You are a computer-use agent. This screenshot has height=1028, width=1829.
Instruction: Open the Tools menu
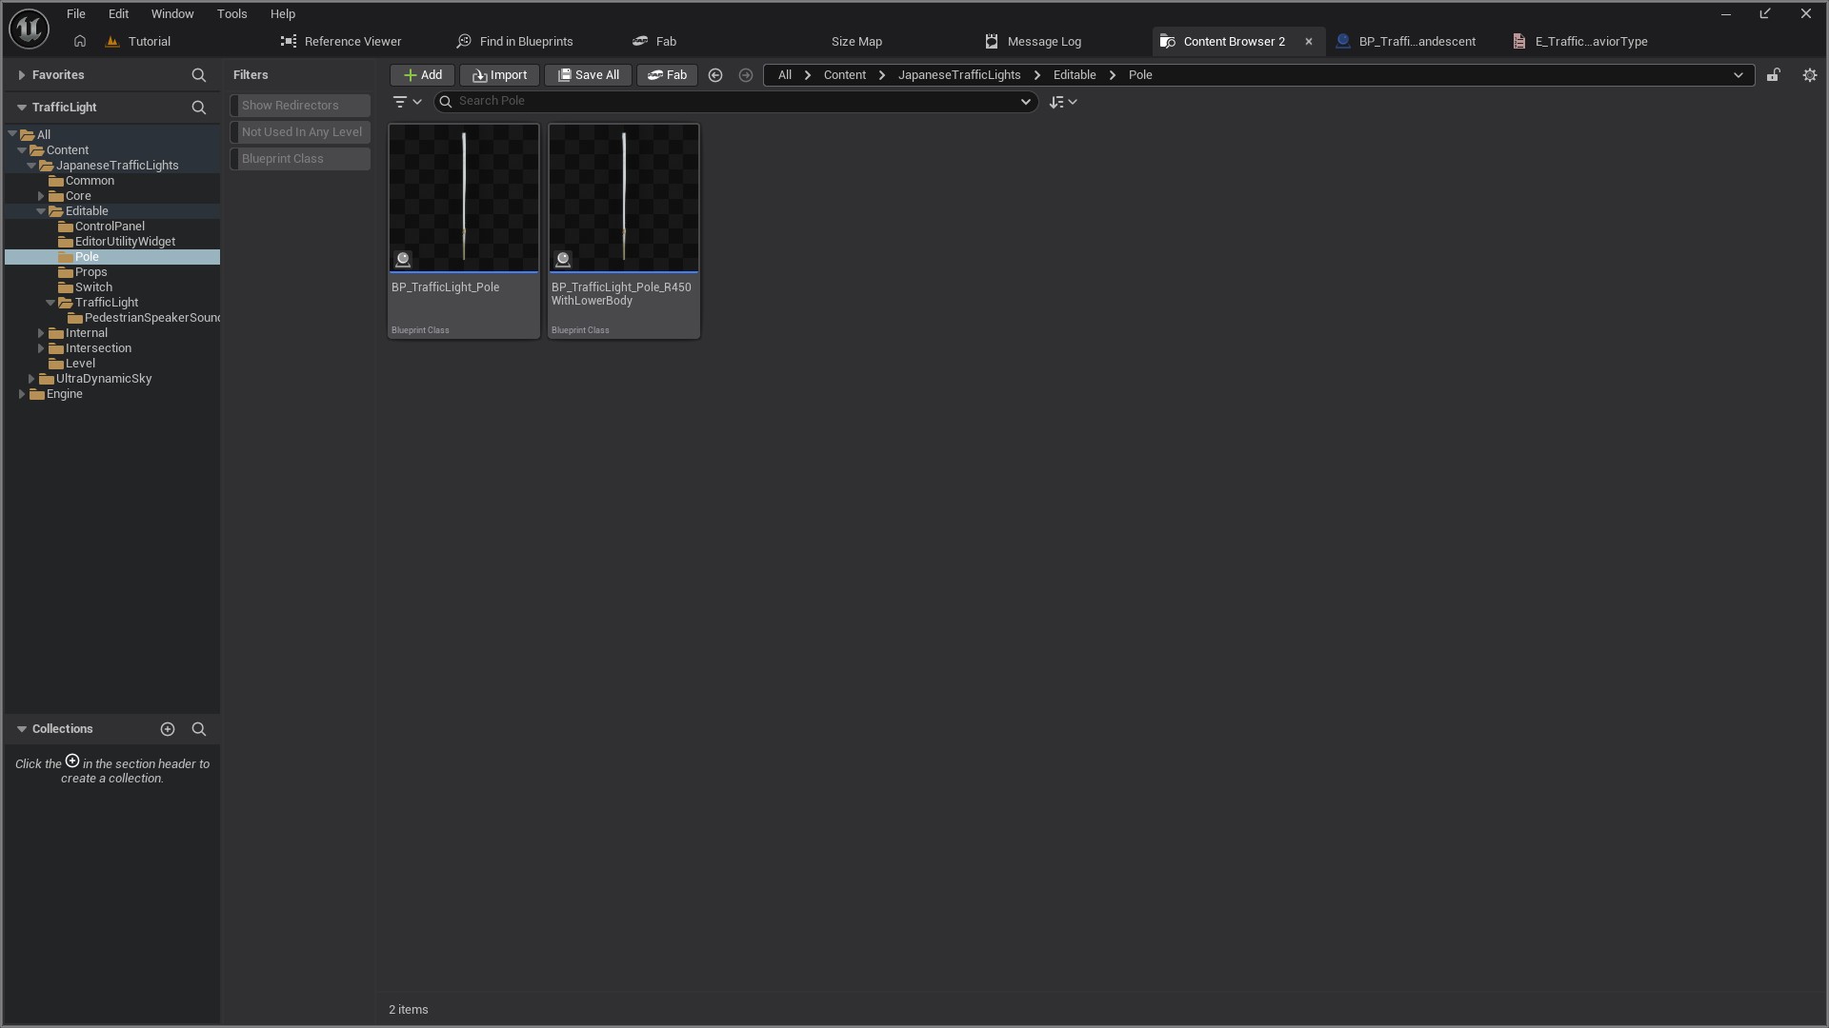point(231,14)
